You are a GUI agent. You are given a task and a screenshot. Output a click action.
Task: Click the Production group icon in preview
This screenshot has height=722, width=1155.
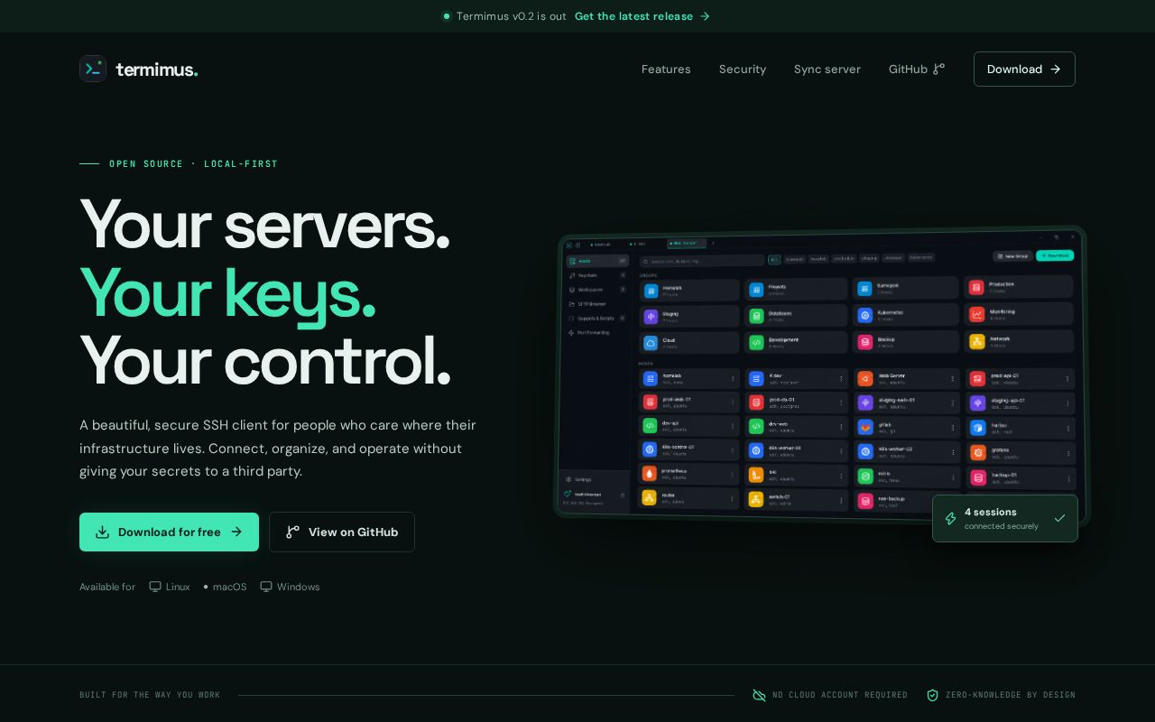pos(976,287)
